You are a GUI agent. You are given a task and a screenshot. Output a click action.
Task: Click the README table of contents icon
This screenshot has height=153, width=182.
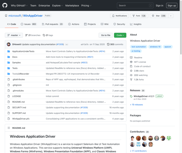(9, 128)
